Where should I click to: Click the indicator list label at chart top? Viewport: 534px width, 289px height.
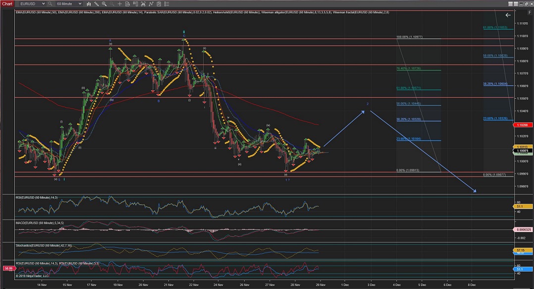pos(202,12)
